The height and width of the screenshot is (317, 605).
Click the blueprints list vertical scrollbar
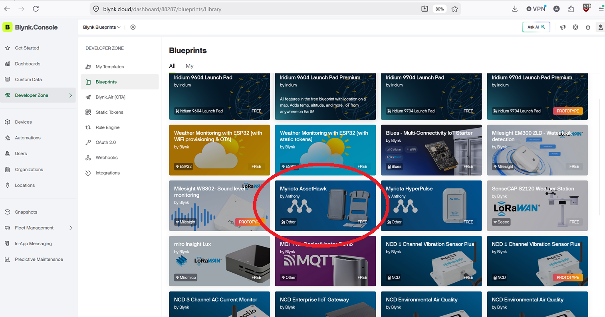pos(599,158)
